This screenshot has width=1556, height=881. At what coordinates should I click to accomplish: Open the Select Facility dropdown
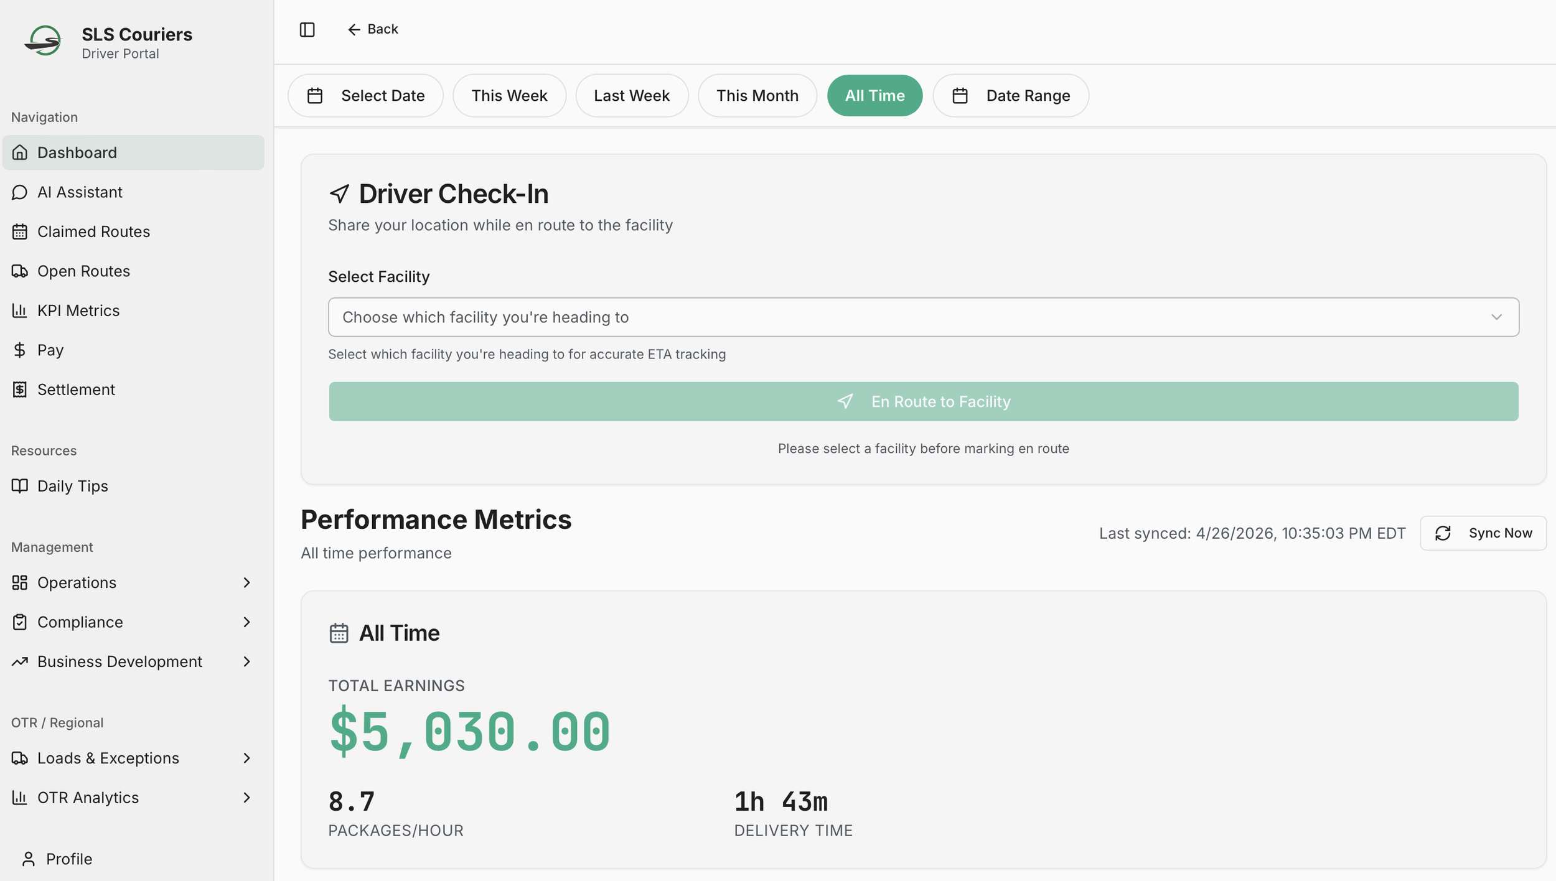923,317
